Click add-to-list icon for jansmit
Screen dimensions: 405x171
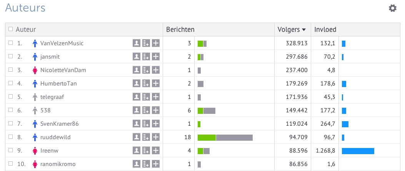(146, 57)
